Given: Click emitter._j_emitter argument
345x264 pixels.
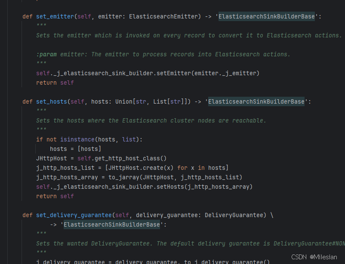Looking at the screenshot, I should [225, 73].
